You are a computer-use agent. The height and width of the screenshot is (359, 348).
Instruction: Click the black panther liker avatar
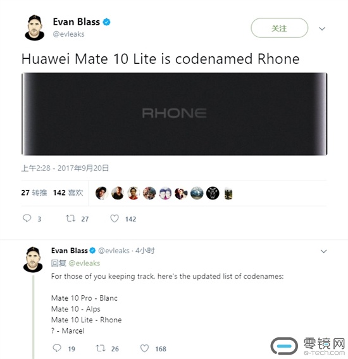tap(213, 193)
